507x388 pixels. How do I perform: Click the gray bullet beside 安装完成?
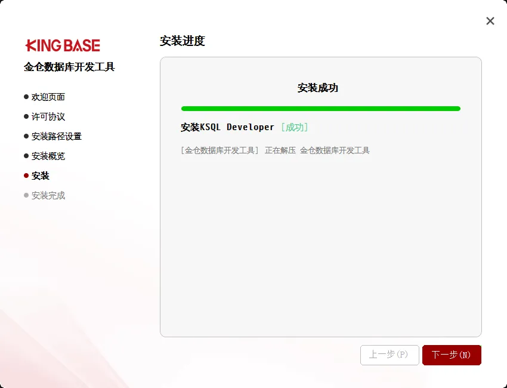click(x=25, y=195)
